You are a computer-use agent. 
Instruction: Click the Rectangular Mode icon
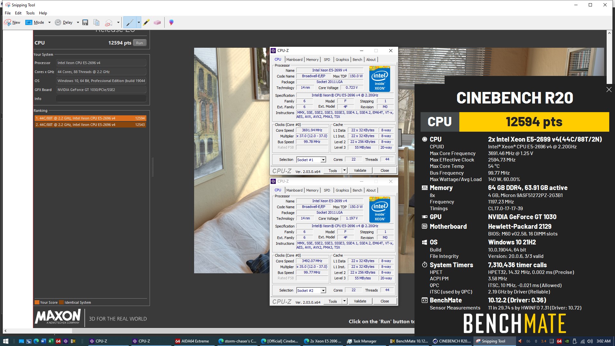(29, 22)
